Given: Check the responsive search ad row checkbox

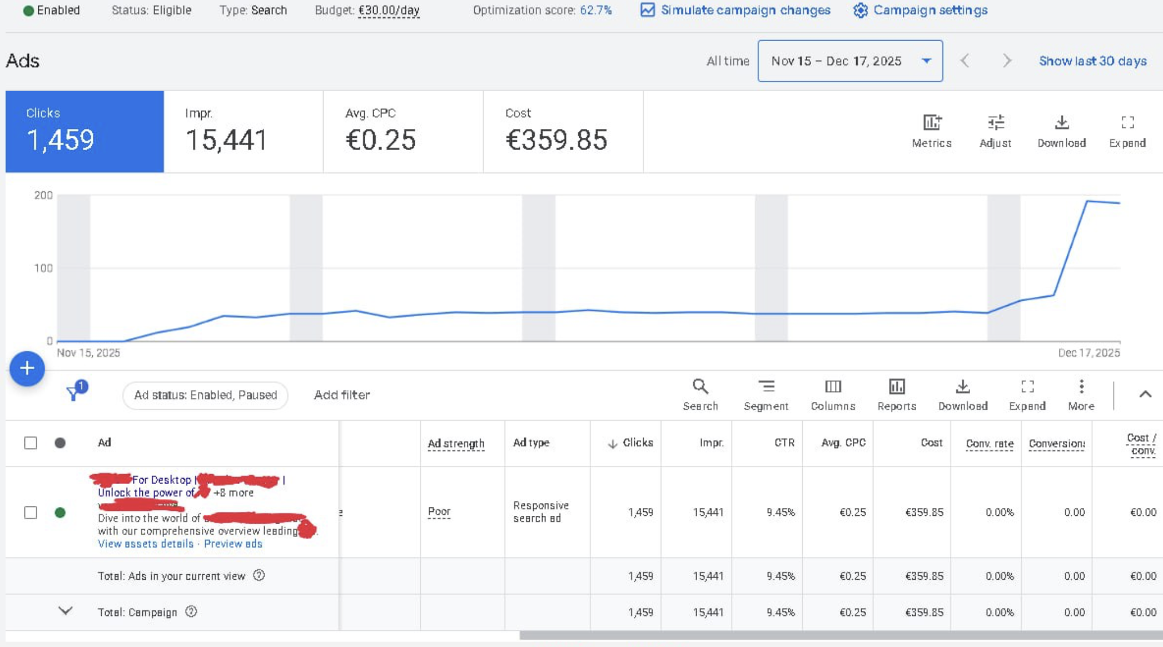Looking at the screenshot, I should (x=31, y=512).
